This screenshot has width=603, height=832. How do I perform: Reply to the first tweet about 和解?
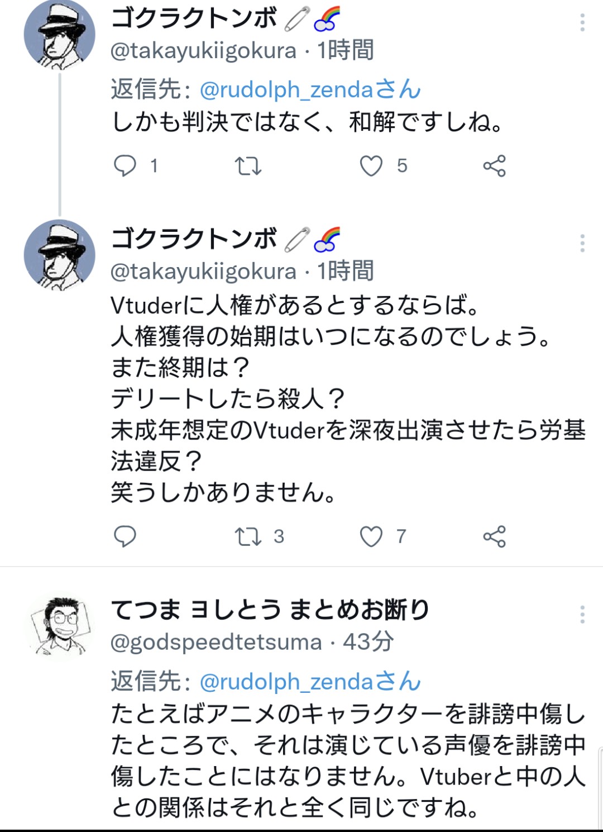pos(125,165)
